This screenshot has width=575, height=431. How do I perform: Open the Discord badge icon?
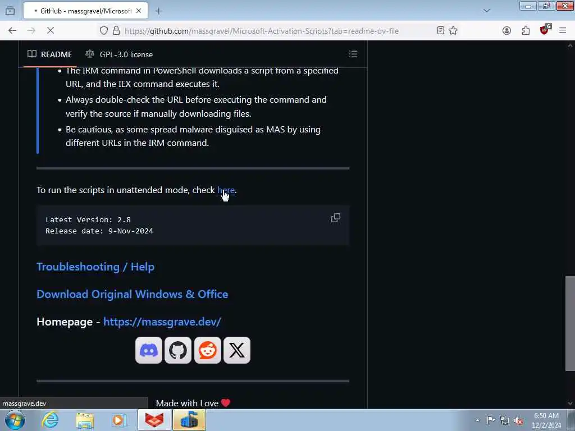[148, 350]
